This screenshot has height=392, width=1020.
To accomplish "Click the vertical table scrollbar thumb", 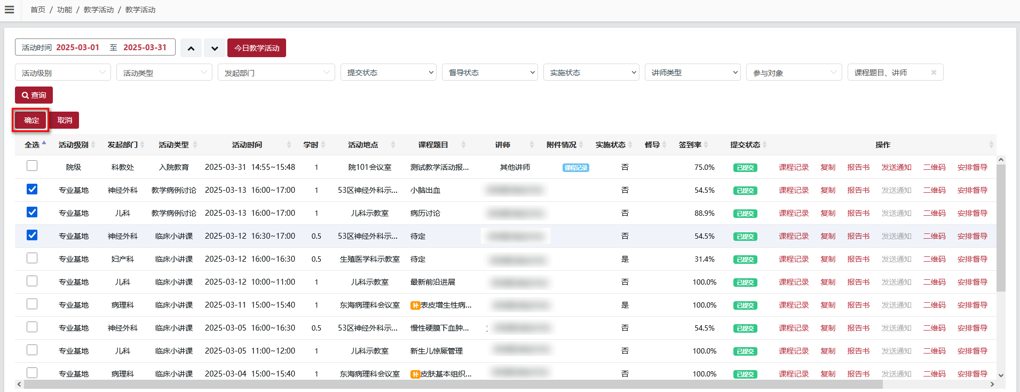I will click(x=1001, y=228).
